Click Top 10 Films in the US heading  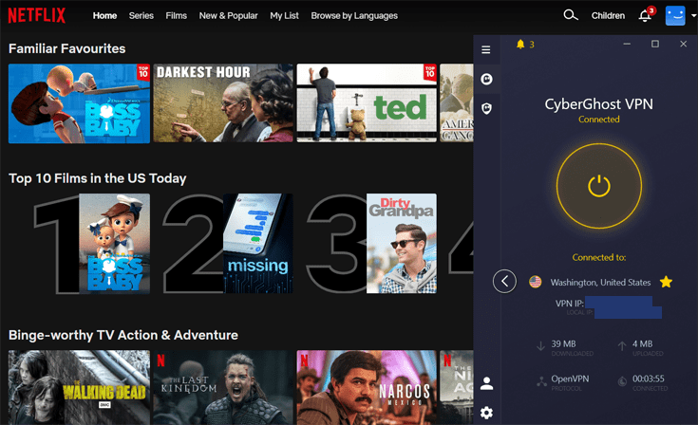click(98, 178)
